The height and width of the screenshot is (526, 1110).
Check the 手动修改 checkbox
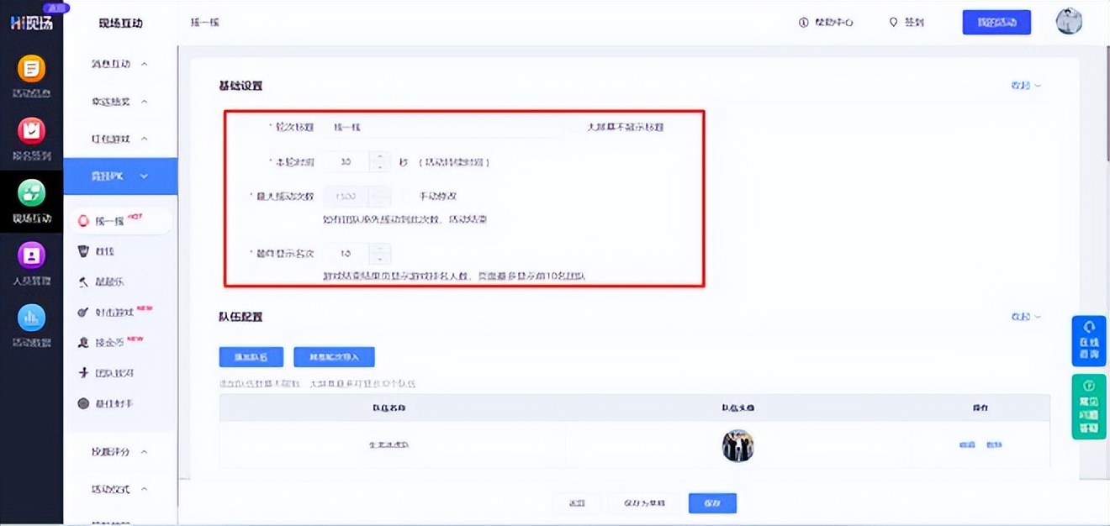click(x=407, y=196)
